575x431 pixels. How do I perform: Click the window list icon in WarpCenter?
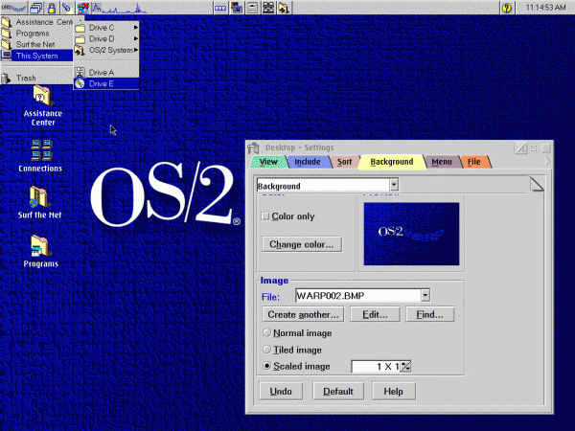coord(34,8)
